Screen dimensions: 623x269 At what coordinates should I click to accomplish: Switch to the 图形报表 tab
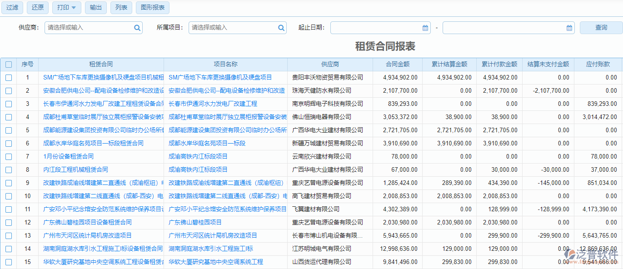click(x=152, y=8)
